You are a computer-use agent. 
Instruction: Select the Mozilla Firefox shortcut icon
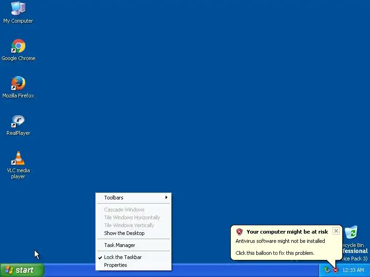[x=18, y=83]
